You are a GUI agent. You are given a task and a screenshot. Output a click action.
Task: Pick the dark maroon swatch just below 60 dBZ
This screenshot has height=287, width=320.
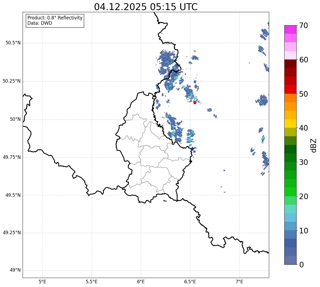coord(290,64)
